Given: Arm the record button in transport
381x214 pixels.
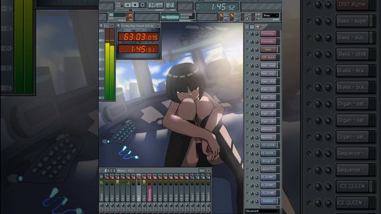Looking at the screenshot, I should 143,5.
